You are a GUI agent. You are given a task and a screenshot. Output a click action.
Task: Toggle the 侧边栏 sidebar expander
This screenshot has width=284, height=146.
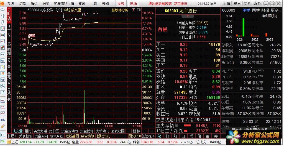[148, 136]
